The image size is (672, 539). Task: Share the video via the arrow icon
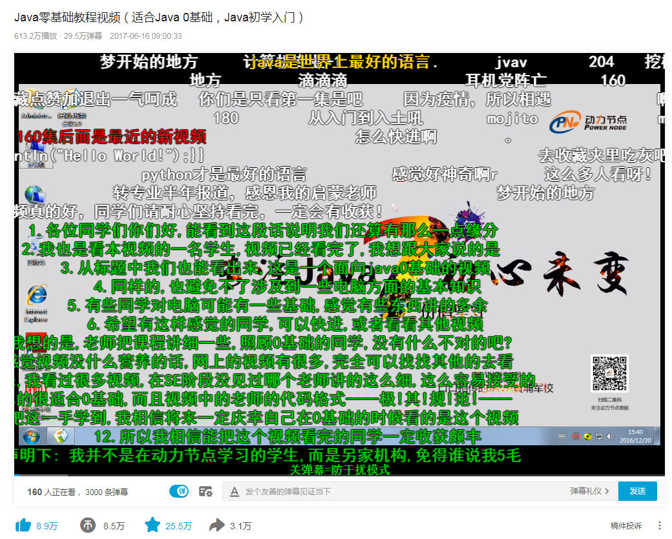click(x=217, y=525)
